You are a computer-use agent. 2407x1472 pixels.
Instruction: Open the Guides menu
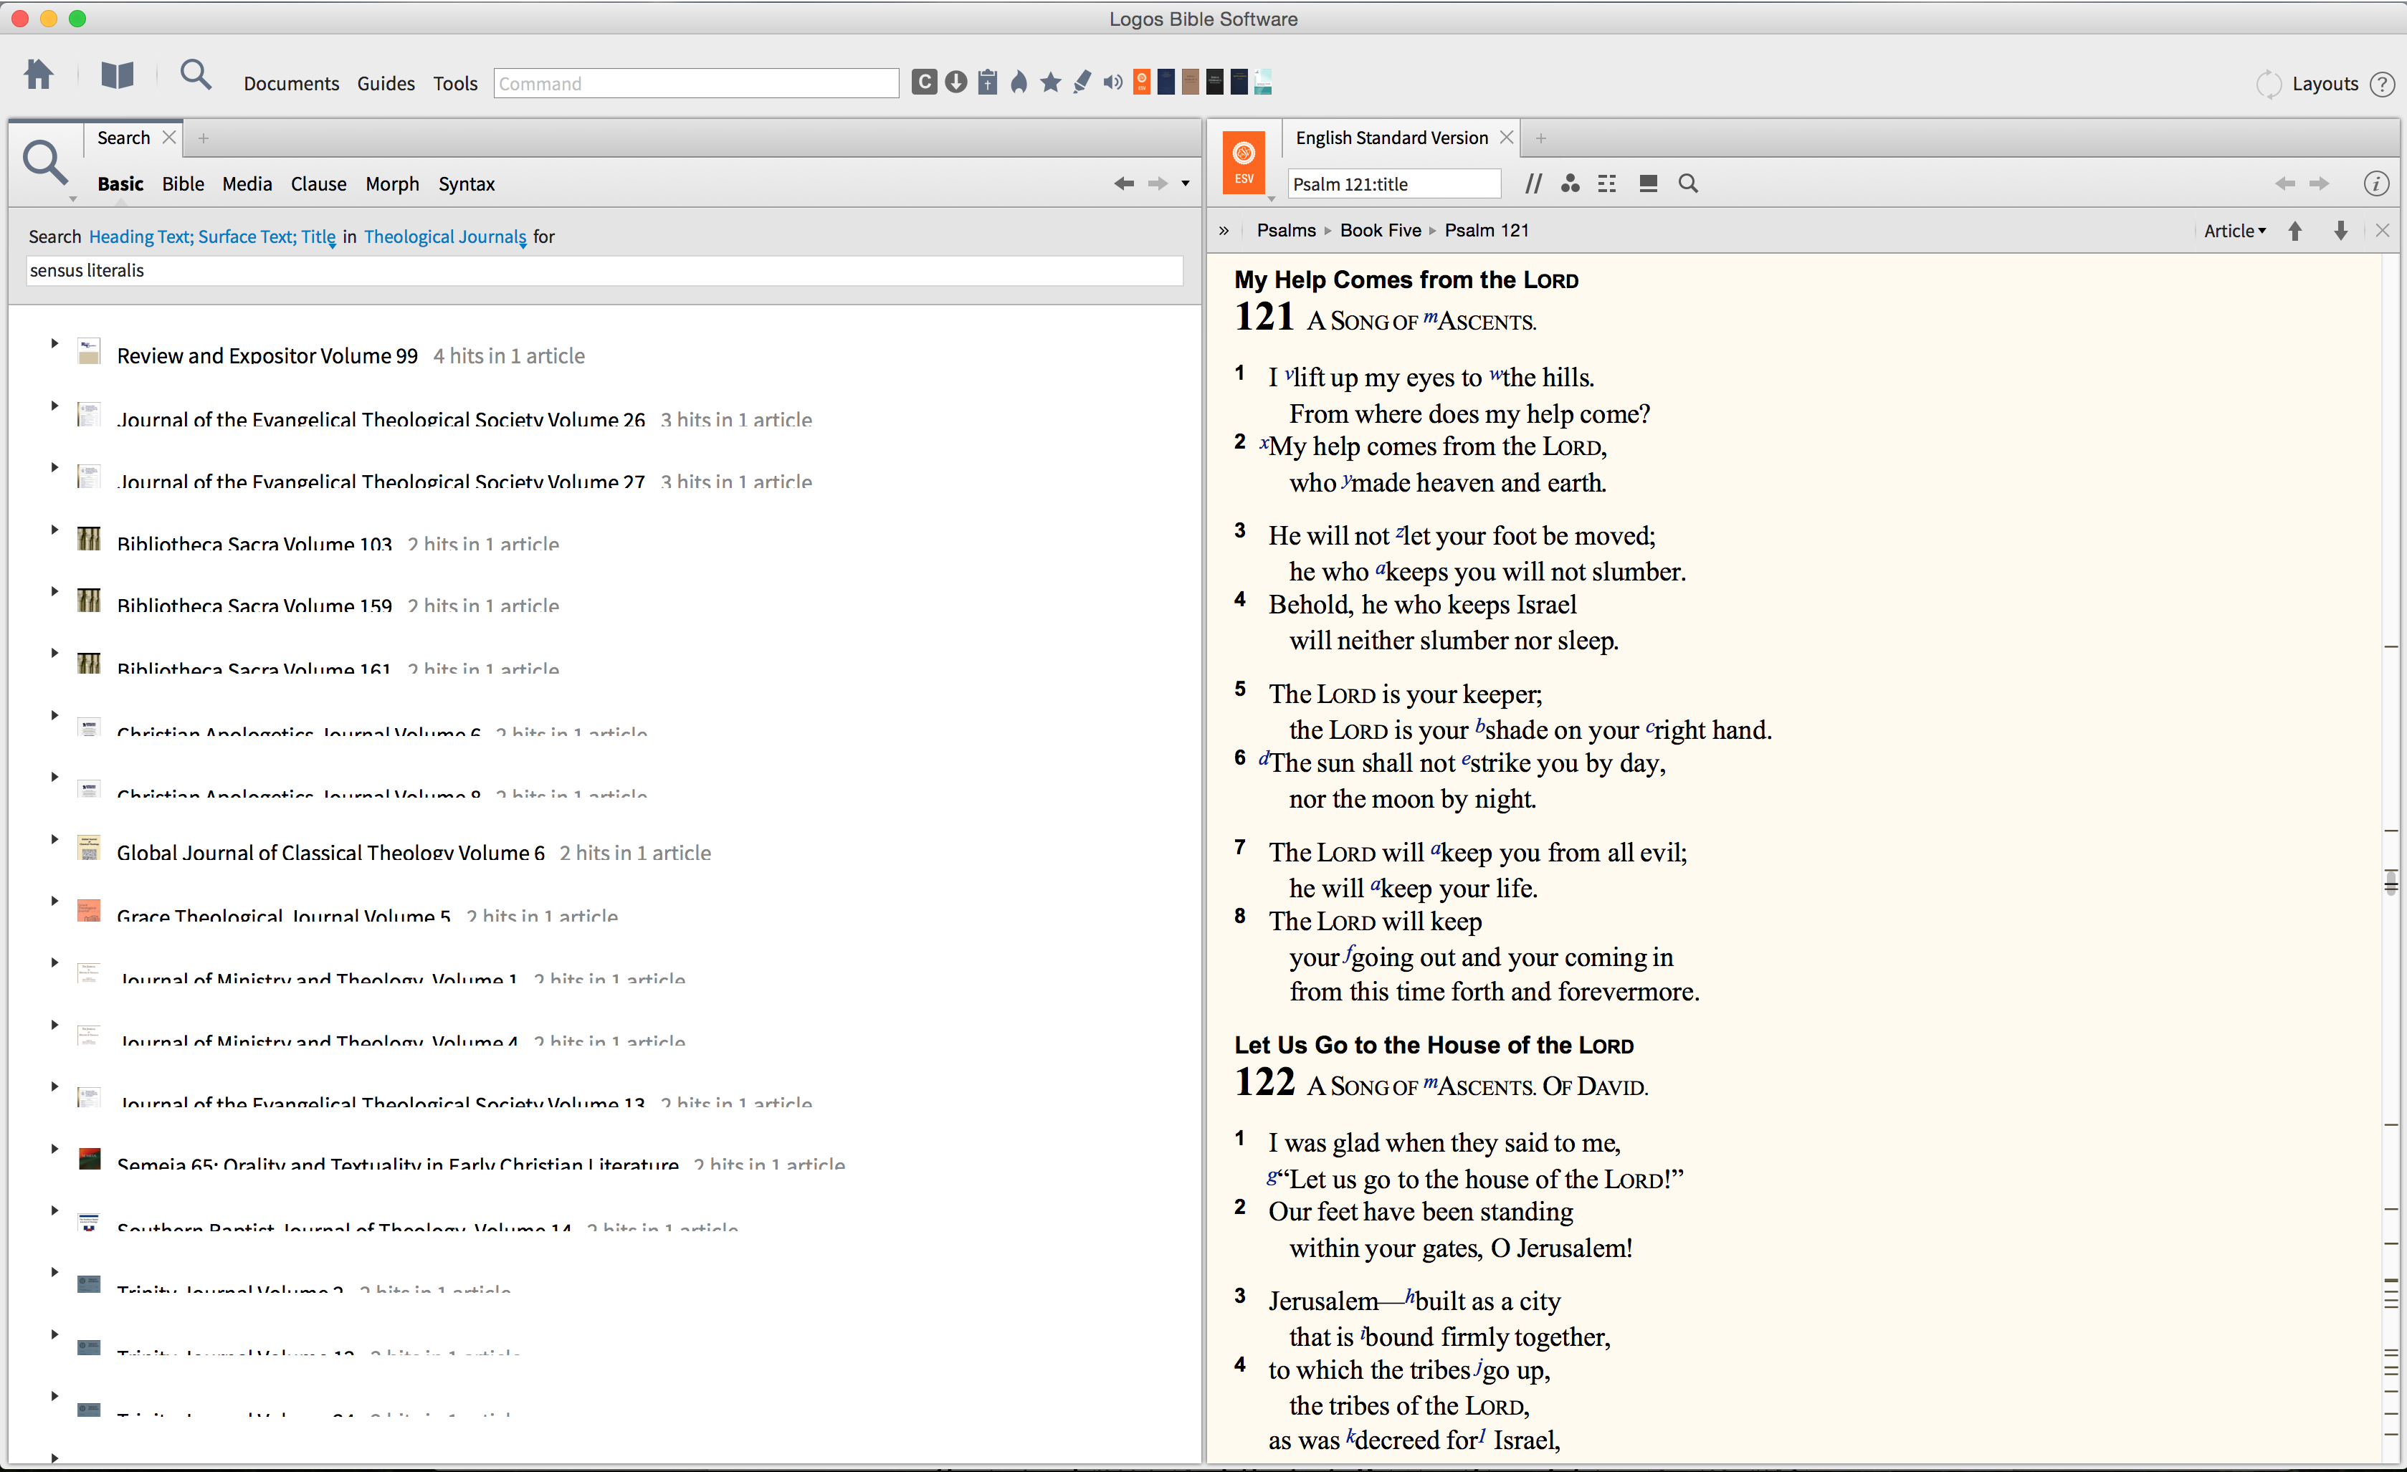[386, 84]
